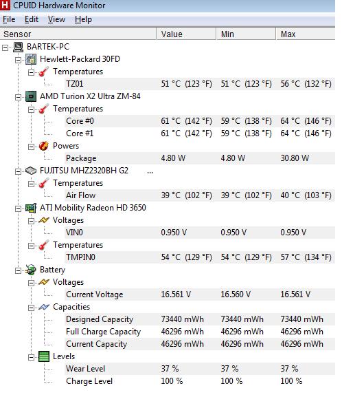
Task: Open the Help menu
Action: click(83, 19)
